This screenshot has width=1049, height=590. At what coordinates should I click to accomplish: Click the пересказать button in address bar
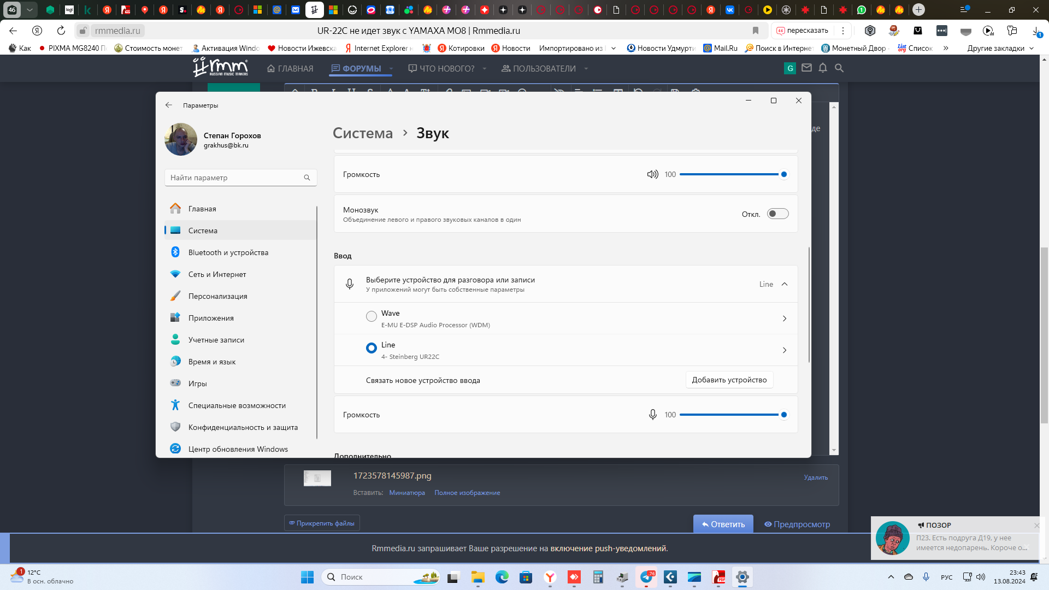[x=803, y=31]
